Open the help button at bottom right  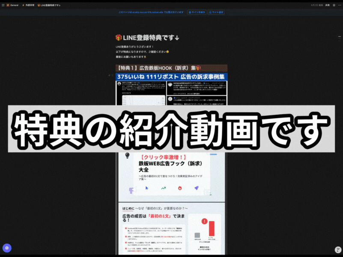(338, 250)
